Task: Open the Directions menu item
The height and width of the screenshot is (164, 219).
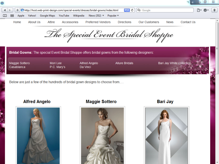Action: pyautogui.click(x=125, y=22)
